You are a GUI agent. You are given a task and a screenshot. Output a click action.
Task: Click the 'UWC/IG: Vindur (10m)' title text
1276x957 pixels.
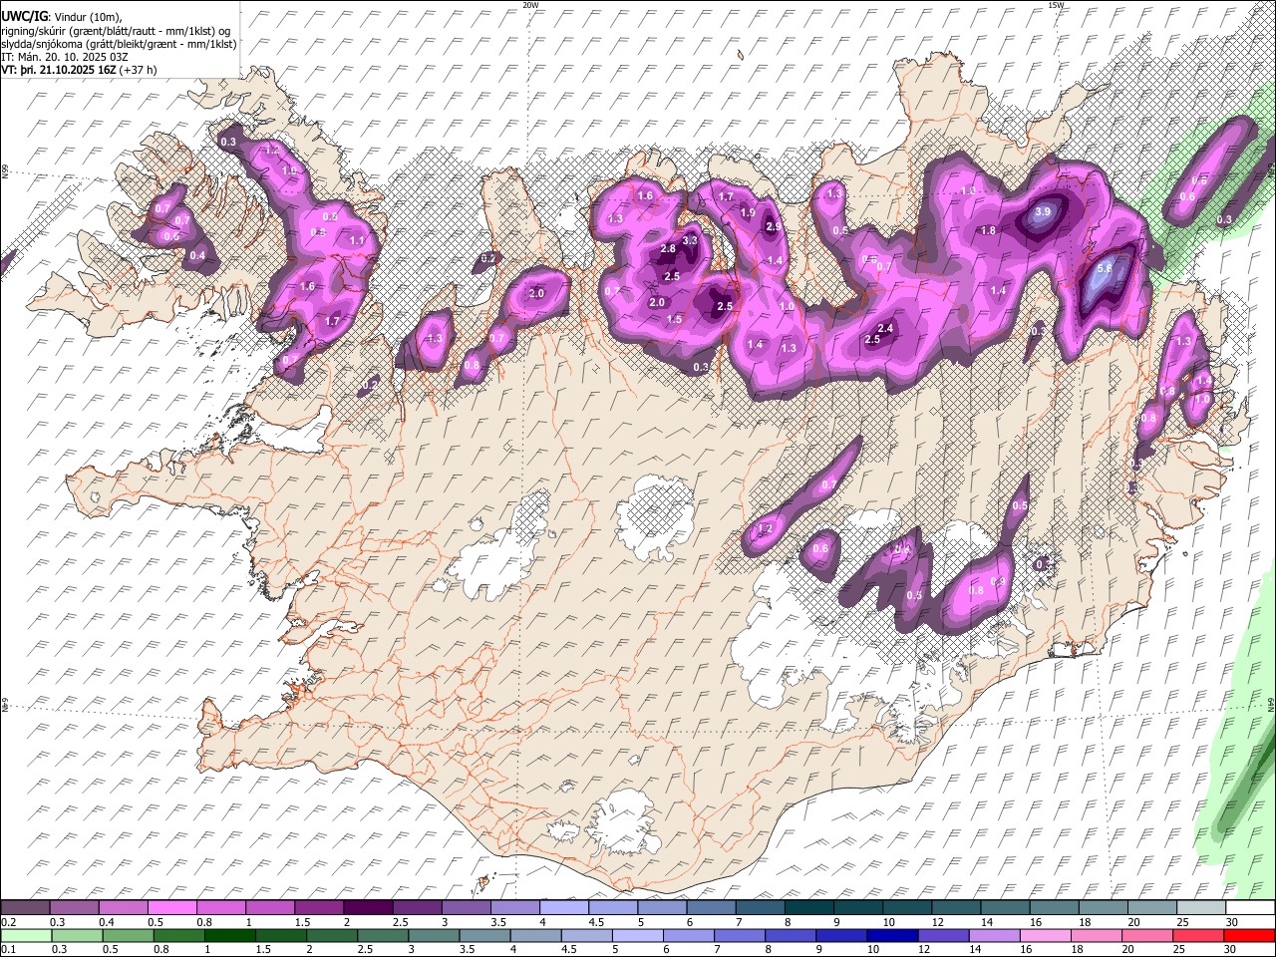(61, 16)
